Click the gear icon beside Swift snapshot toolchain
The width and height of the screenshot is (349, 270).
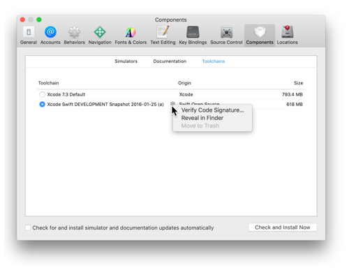point(172,104)
